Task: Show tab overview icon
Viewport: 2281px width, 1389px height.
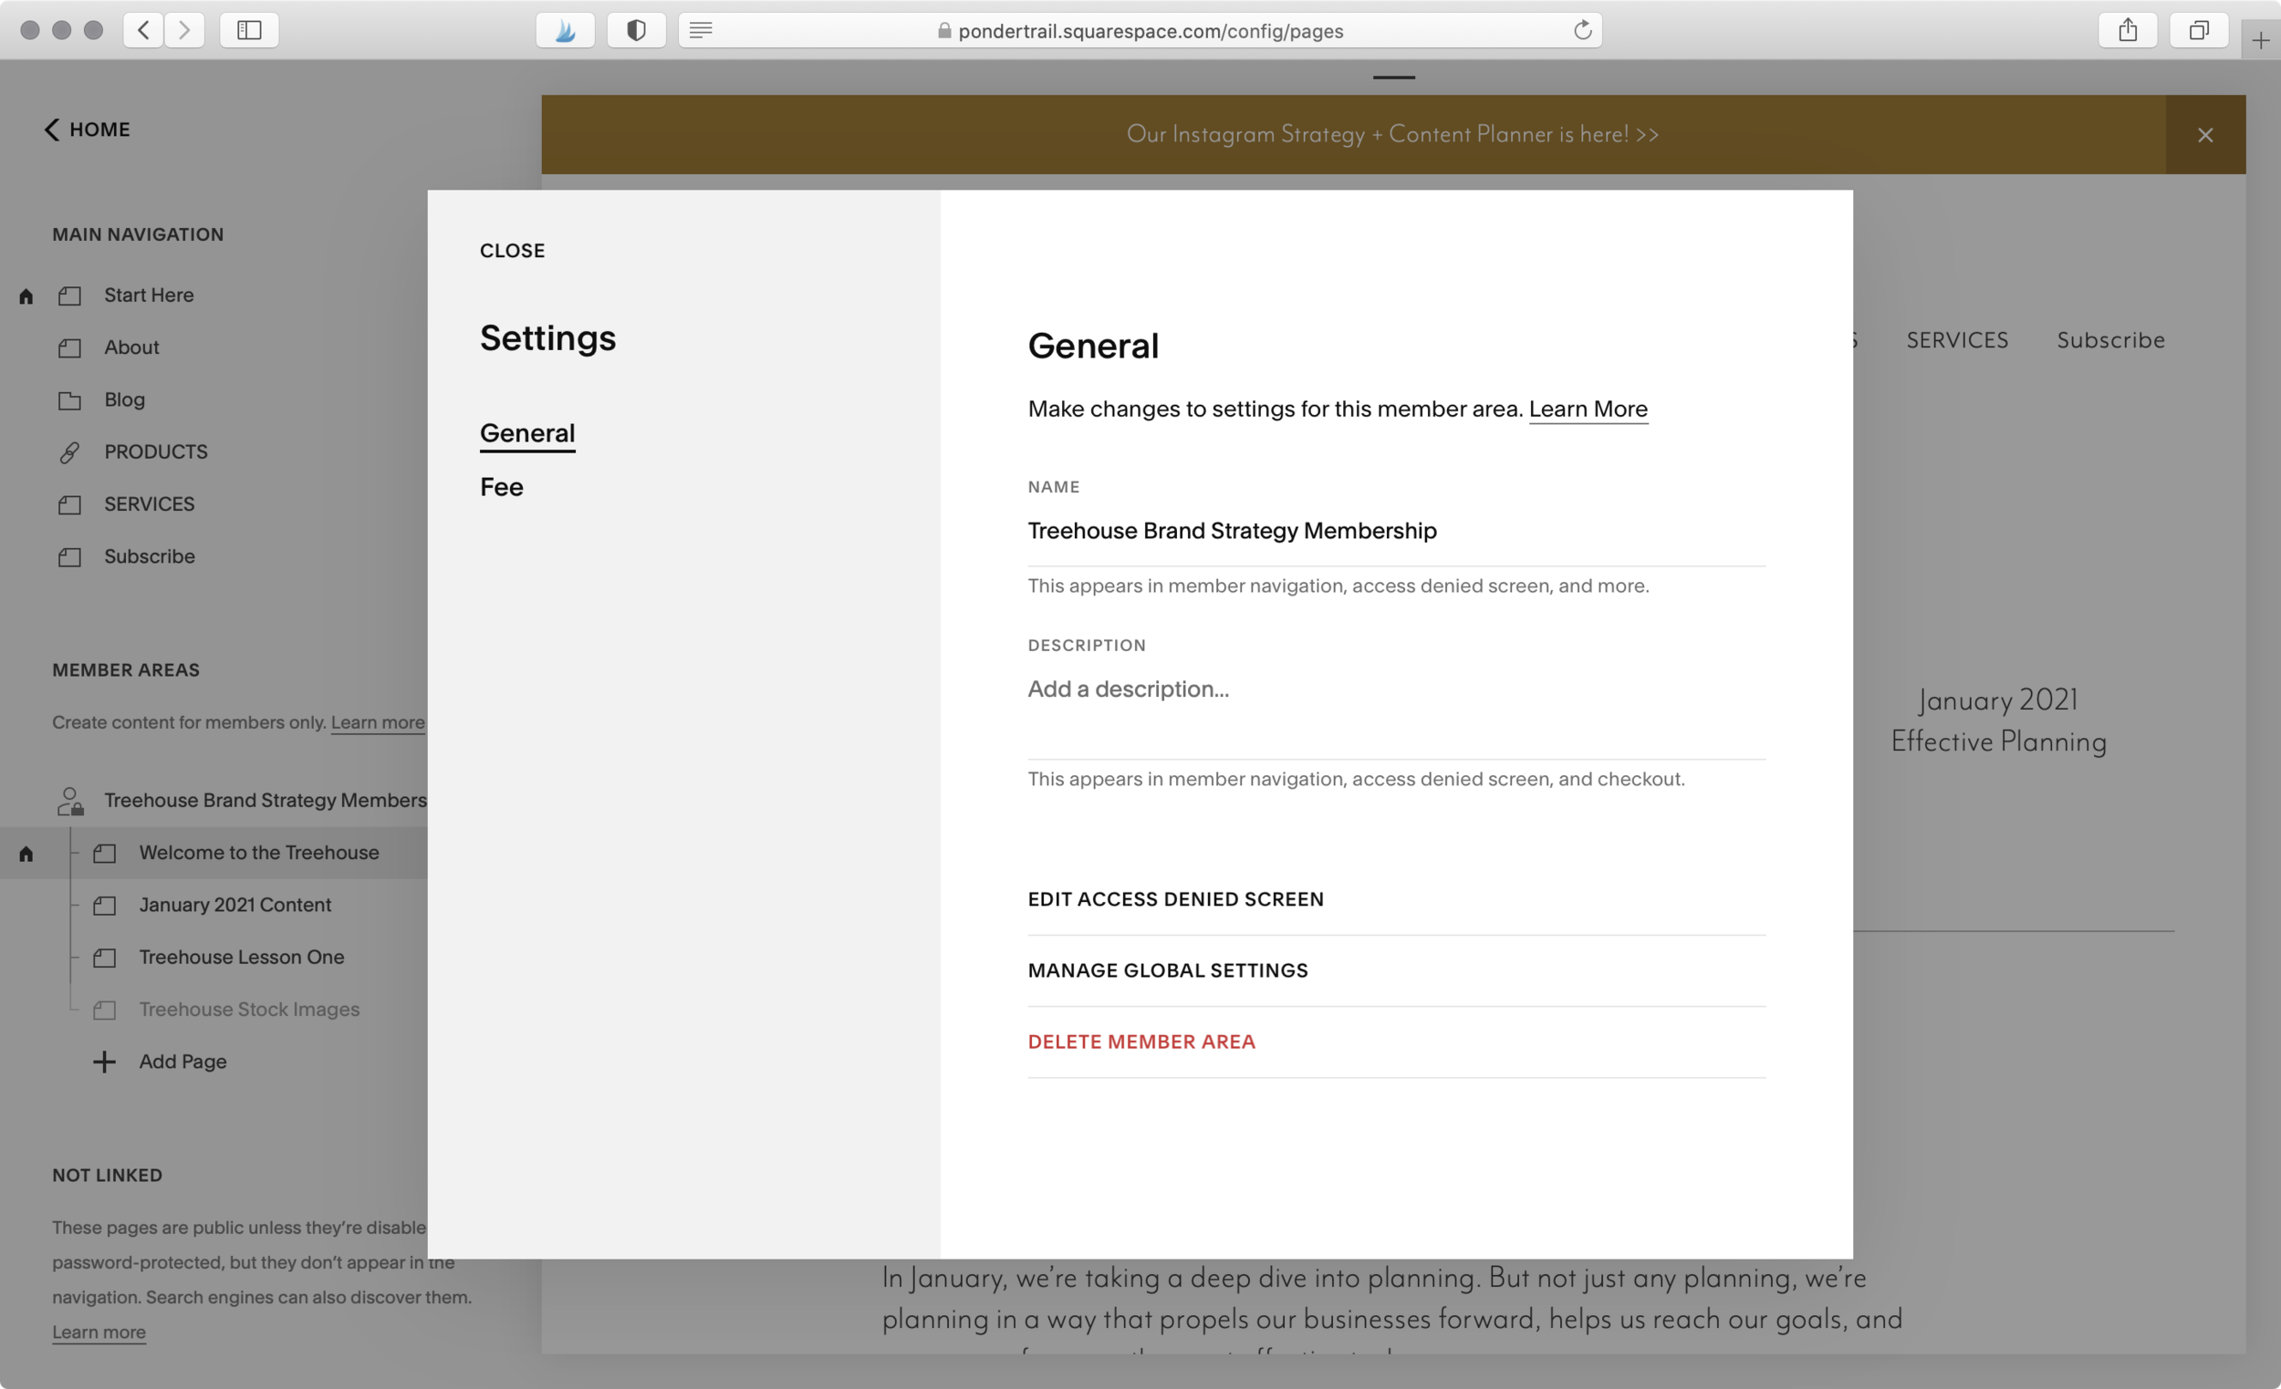Action: point(2199,30)
